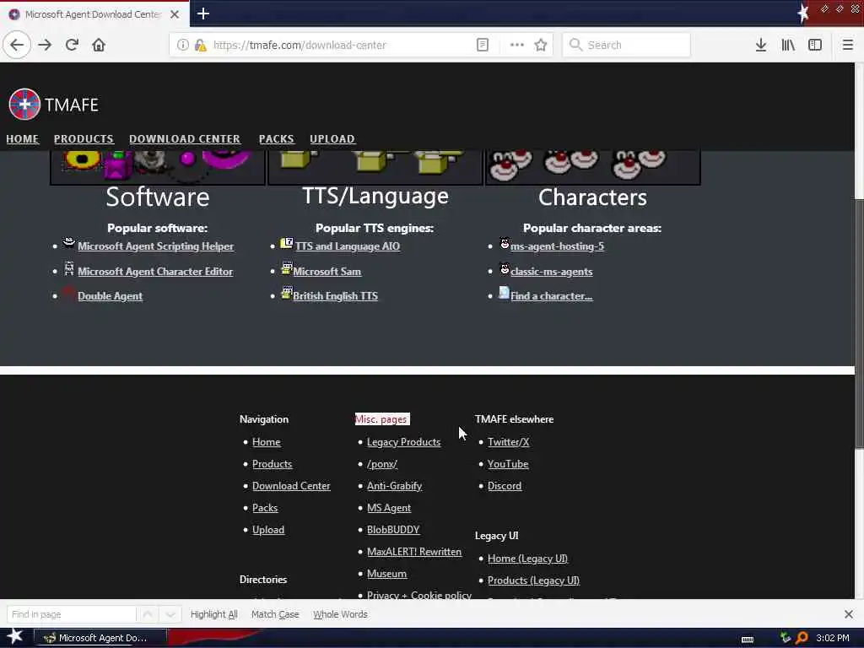Toggle the sidebar icon in toolbar
Image resolution: width=864 pixels, height=648 pixels.
815,45
